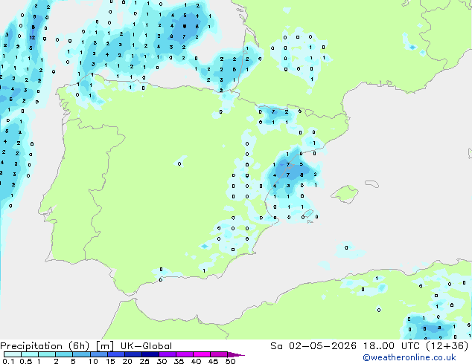The height and width of the screenshot is (364, 472).
Task: Select the 30–35 purple legend swatch
Action: (x=167, y=354)
